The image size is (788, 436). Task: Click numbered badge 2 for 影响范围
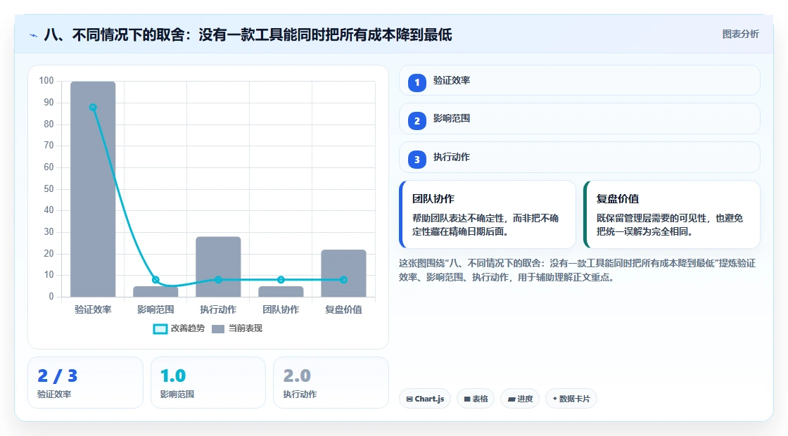(x=417, y=120)
